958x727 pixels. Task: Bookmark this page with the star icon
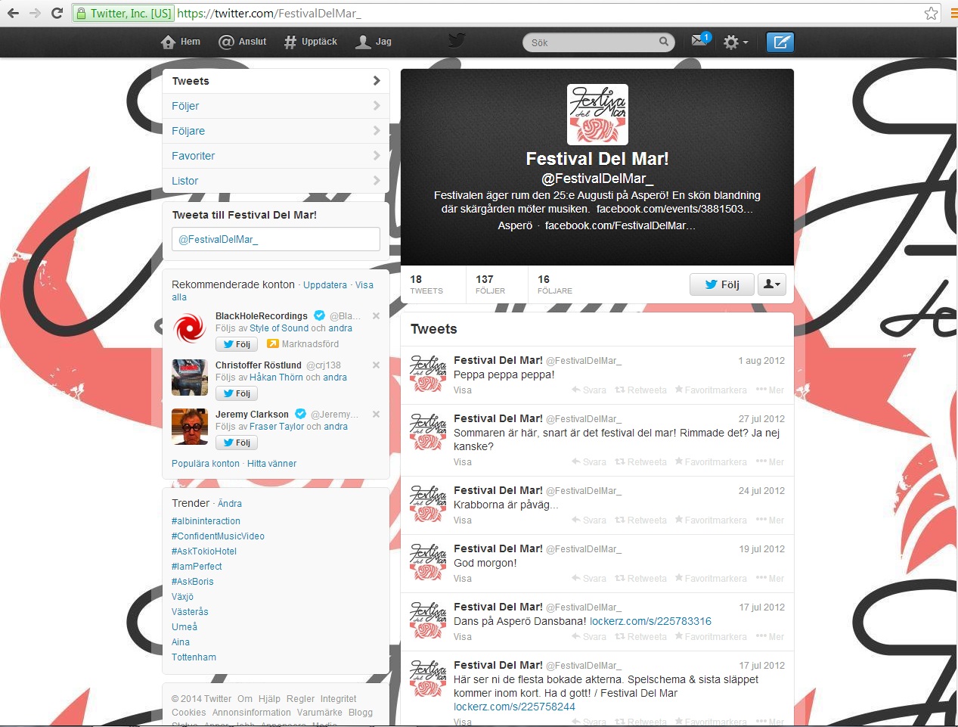(931, 13)
